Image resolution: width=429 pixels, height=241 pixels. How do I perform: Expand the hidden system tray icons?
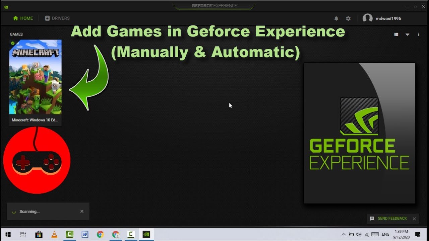[x=344, y=234]
